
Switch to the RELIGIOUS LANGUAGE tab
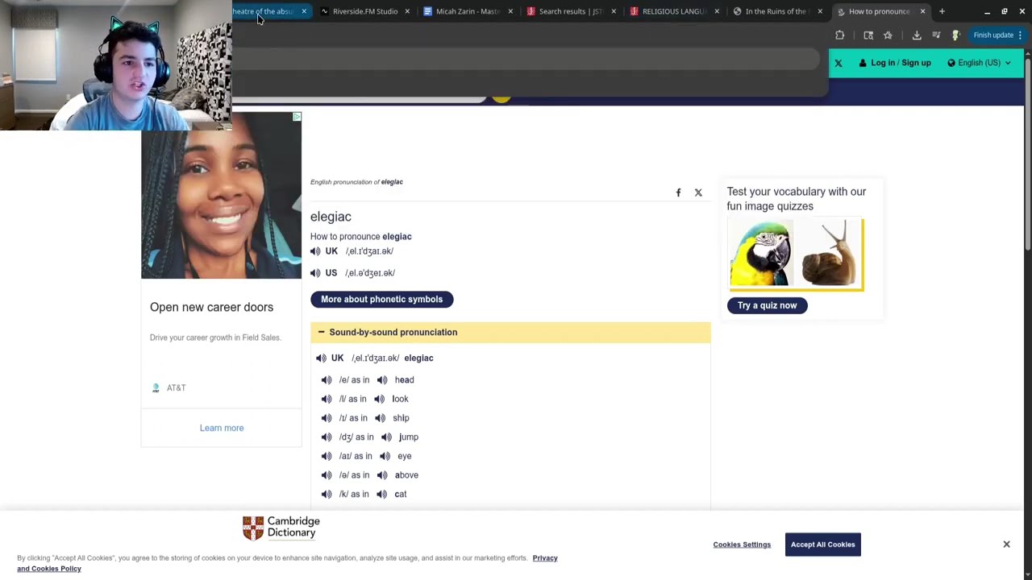tap(674, 11)
